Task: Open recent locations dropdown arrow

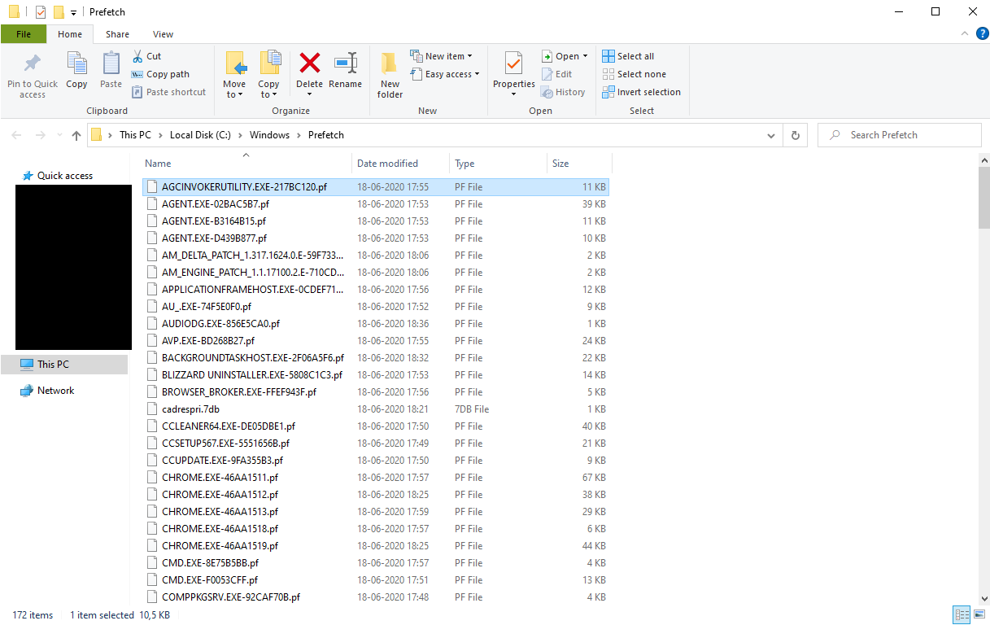Action: pos(59,135)
